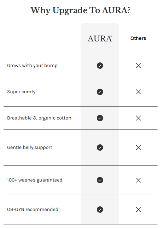Click X icon in Super comfy row

coord(138,92)
